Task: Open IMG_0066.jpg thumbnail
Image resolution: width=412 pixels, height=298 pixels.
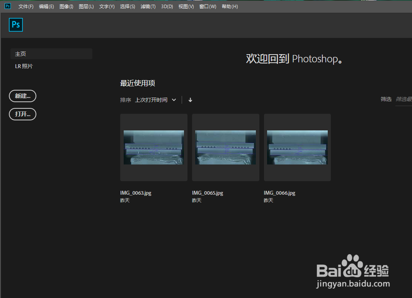Action: tap(297, 147)
